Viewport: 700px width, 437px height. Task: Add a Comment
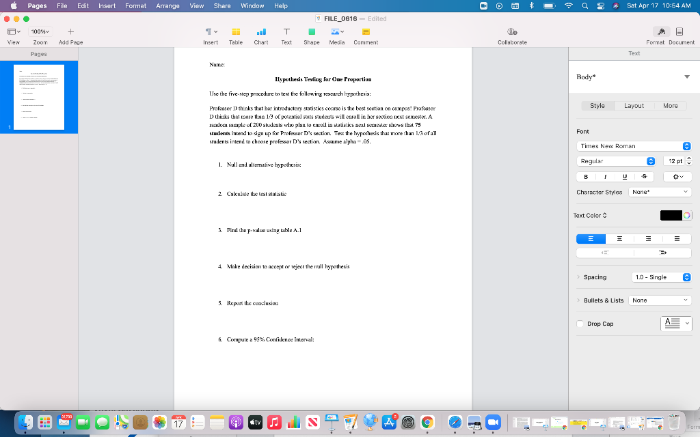(365, 36)
